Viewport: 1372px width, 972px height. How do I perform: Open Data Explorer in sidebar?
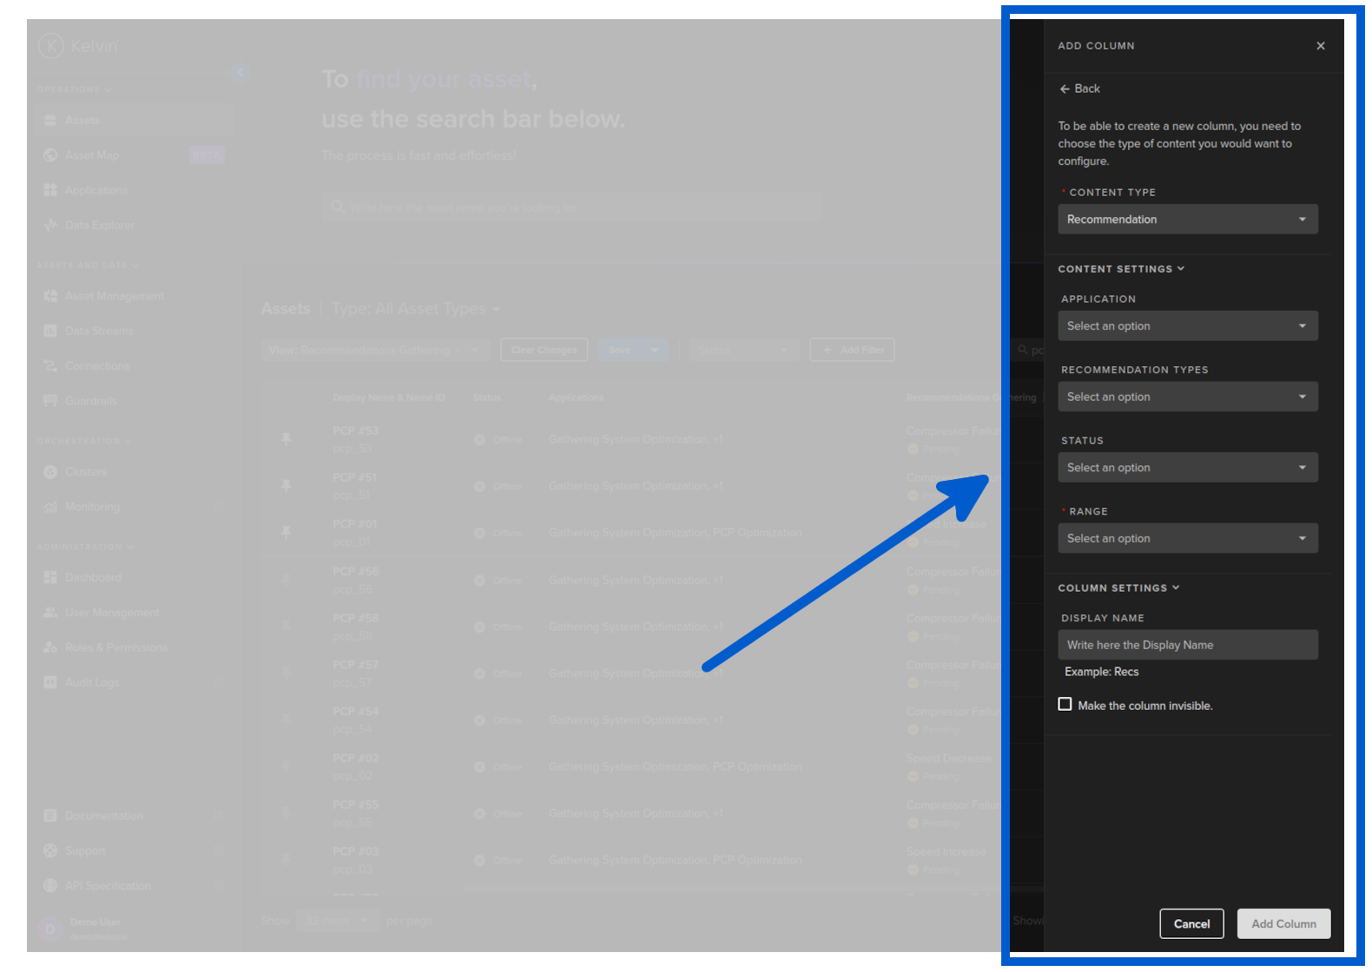(99, 225)
